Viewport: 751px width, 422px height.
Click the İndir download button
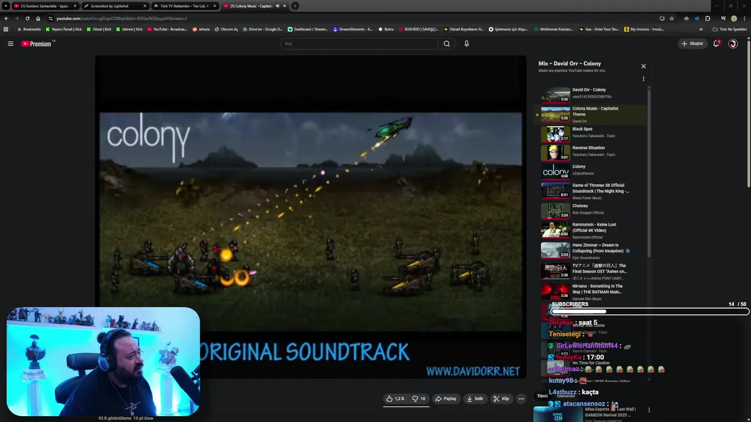[x=475, y=399]
